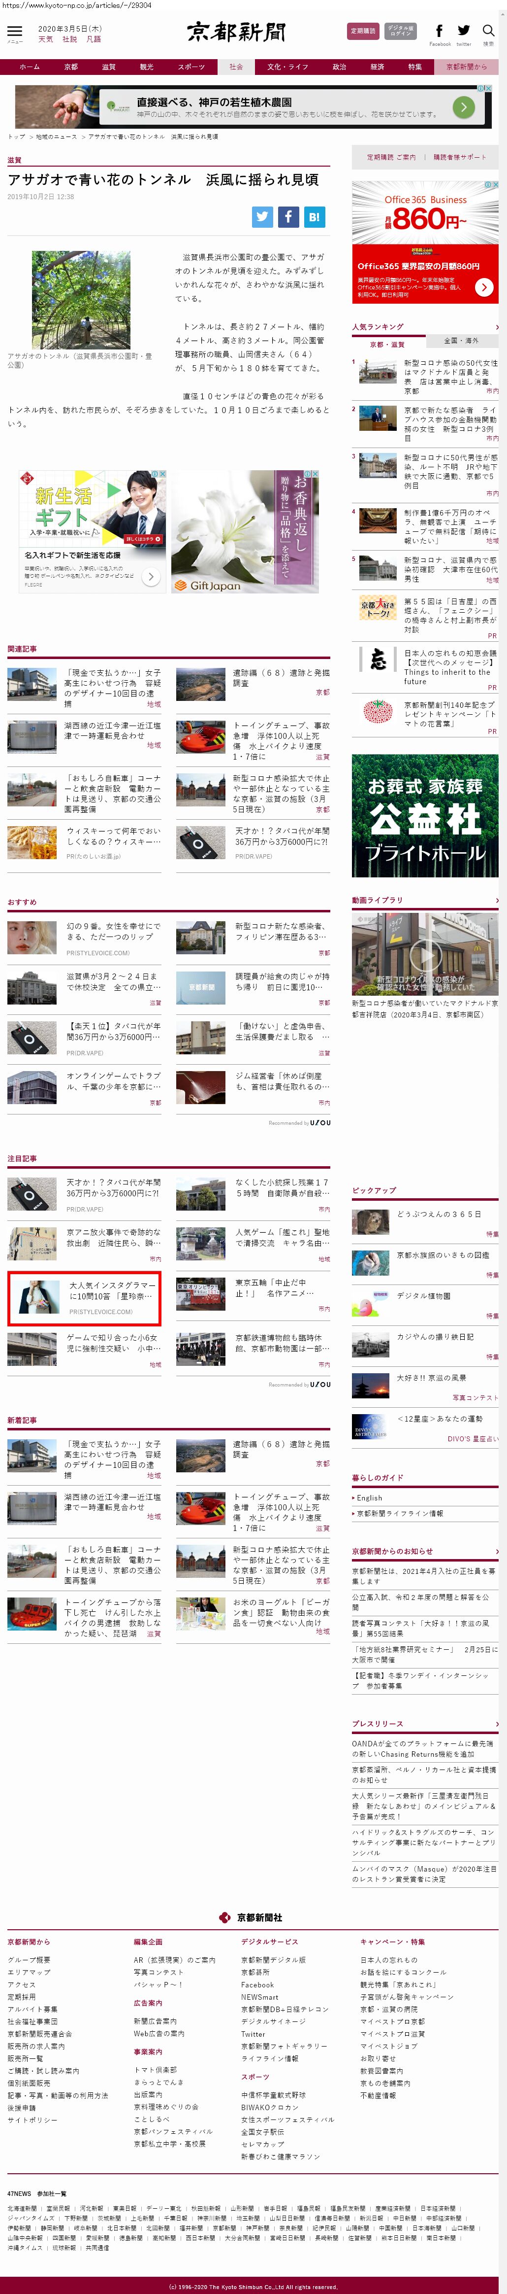The width and height of the screenshot is (507, 2294).
Task: Share the article with the Facebook button
Action: coord(288,216)
